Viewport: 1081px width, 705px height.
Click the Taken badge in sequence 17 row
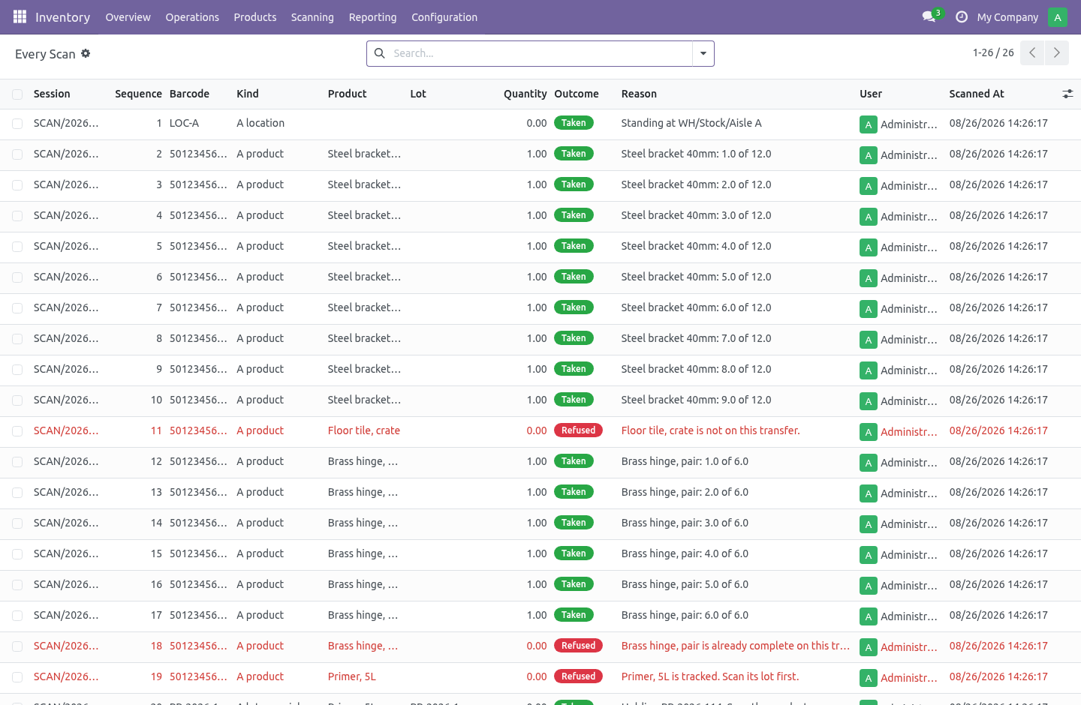click(x=574, y=615)
